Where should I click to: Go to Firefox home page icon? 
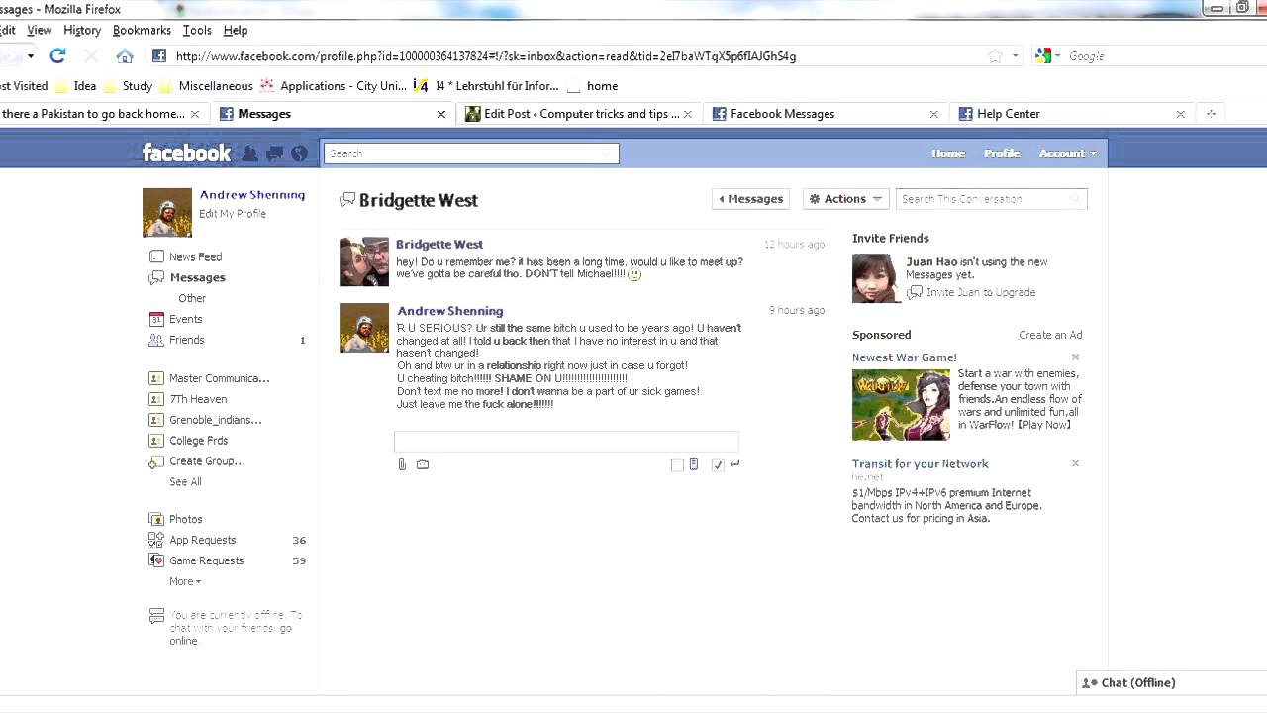click(x=125, y=56)
